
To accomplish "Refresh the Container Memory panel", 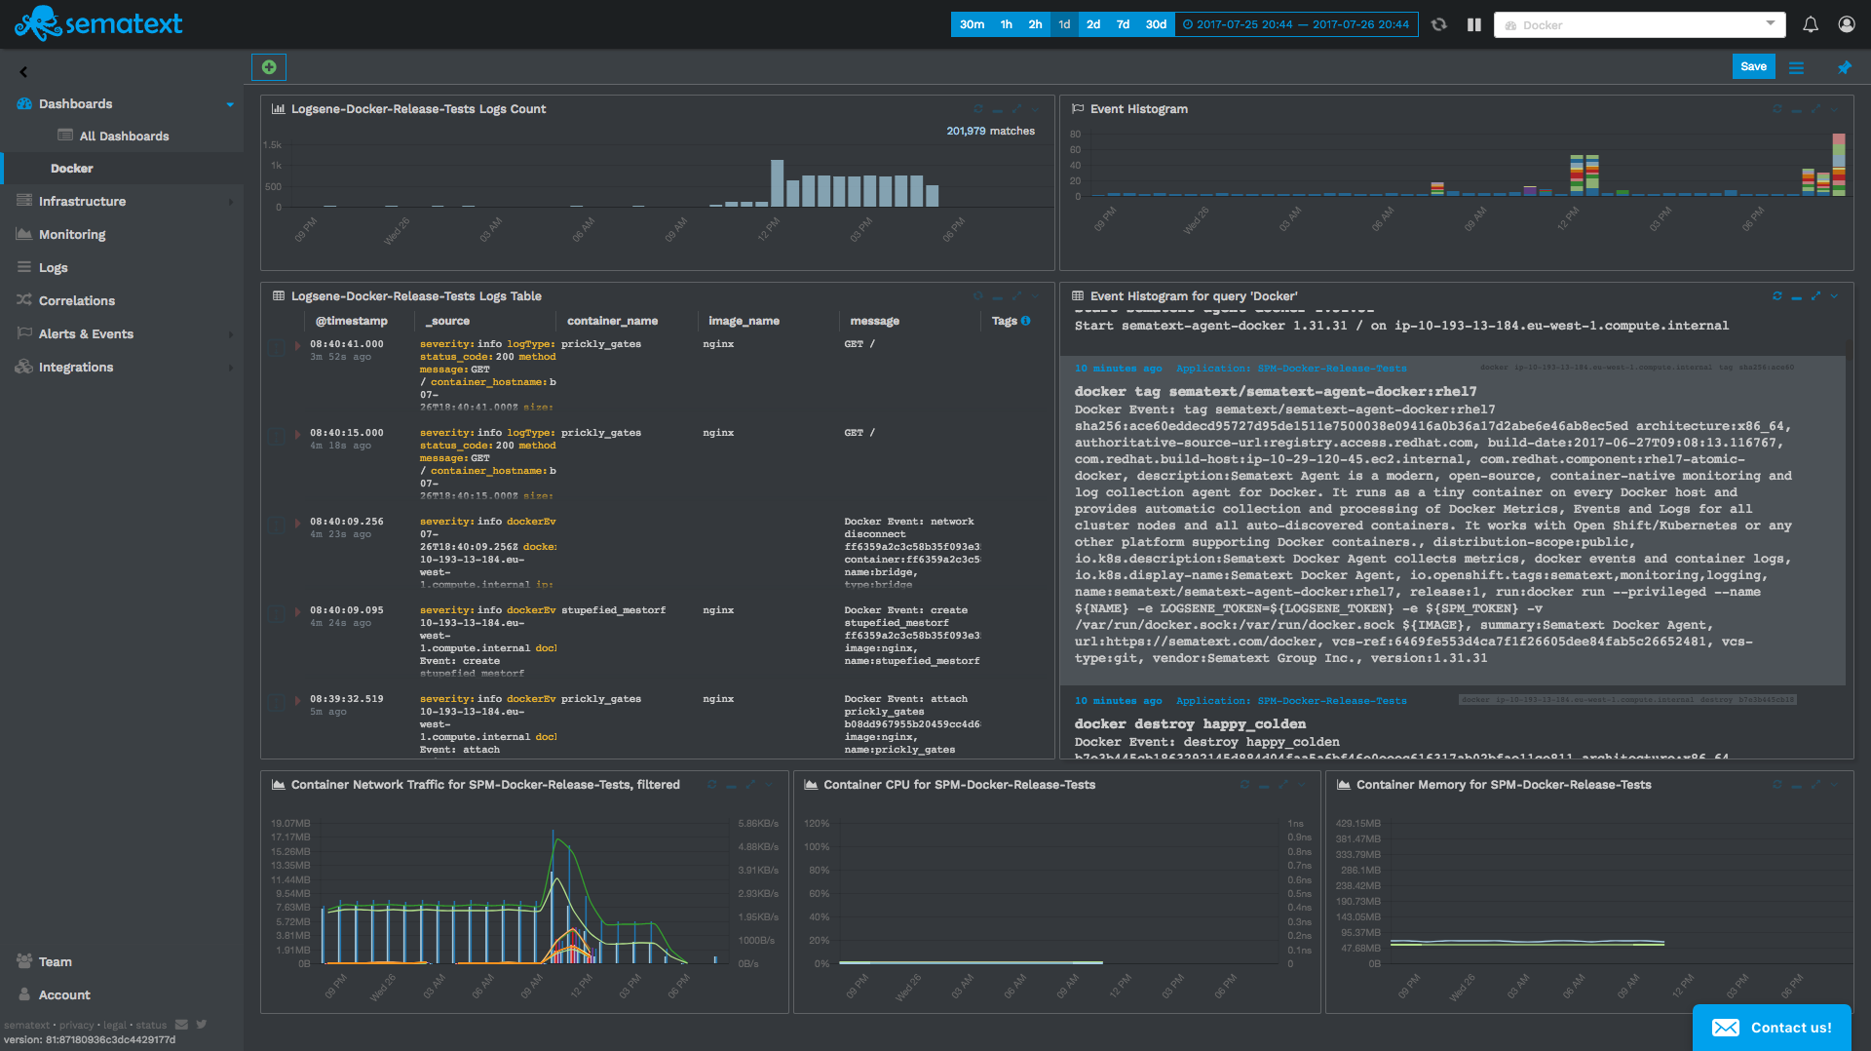I will pyautogui.click(x=1776, y=784).
